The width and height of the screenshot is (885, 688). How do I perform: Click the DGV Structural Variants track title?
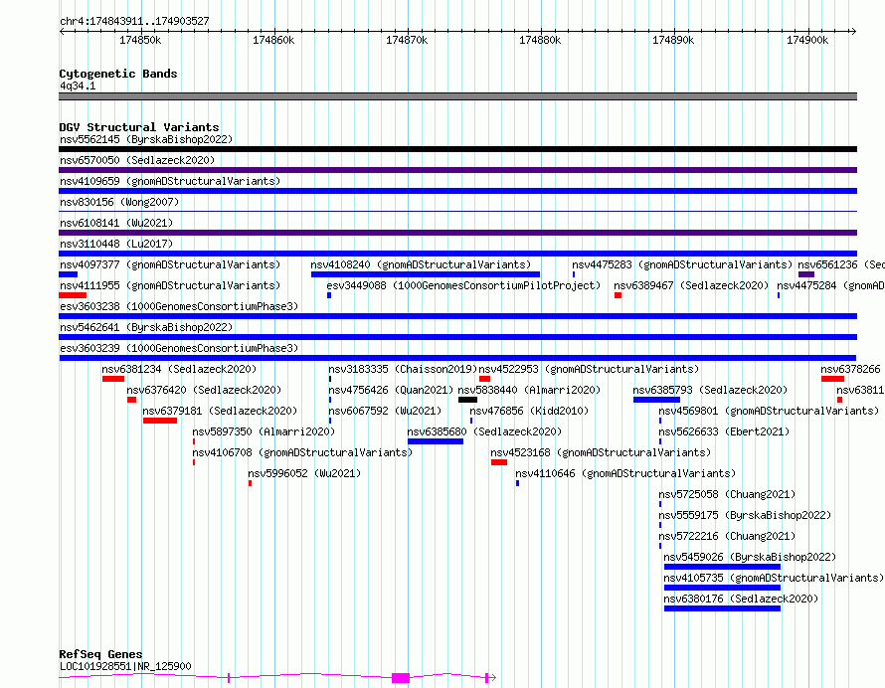[x=139, y=127]
